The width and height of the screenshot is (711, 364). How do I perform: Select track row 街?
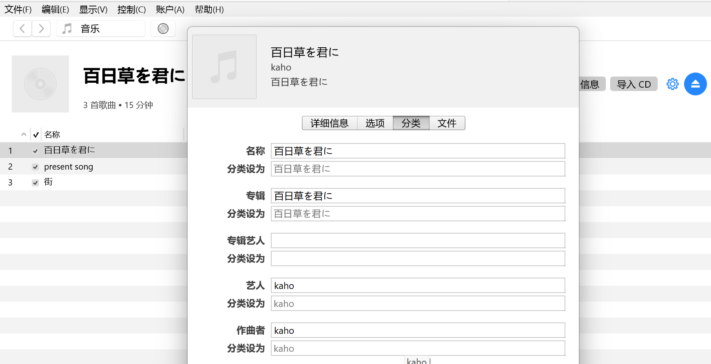94,182
